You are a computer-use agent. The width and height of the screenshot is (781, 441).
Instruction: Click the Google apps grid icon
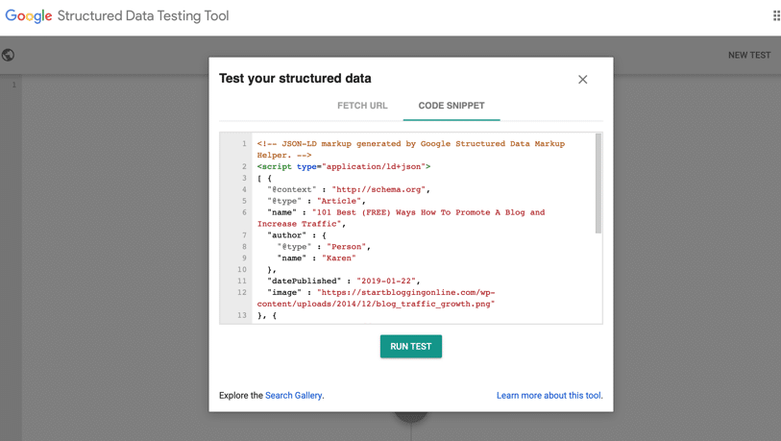point(776,15)
